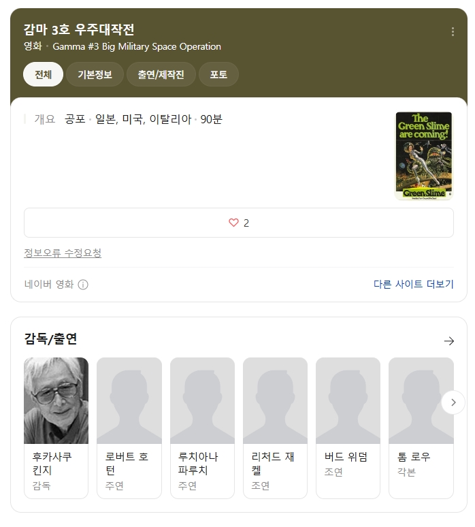Open the 리처드 재켈 cast card
The width and height of the screenshot is (475, 527).
275,428
